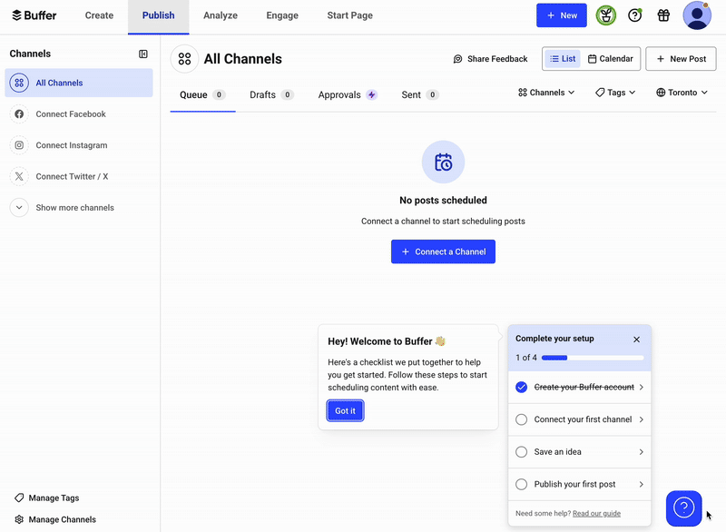The width and height of the screenshot is (726, 532).
Task: Open the Create menu
Action: point(99,15)
